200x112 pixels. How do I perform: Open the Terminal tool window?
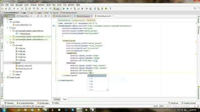(x=9, y=103)
